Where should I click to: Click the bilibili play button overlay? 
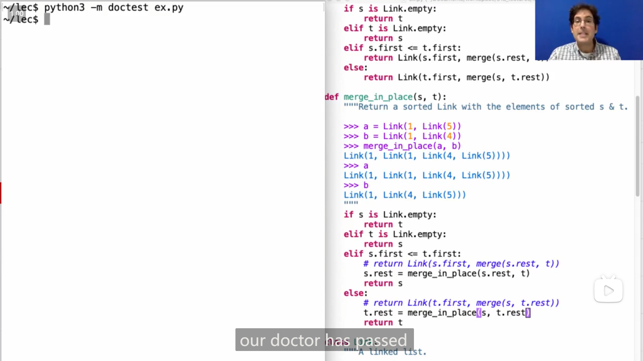click(x=608, y=290)
